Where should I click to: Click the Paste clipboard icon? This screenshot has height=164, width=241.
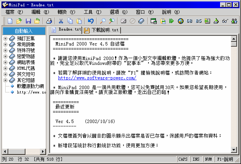[79, 21]
